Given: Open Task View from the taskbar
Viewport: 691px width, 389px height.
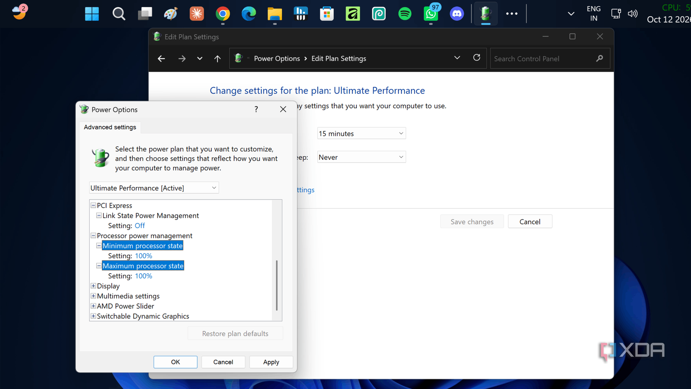Looking at the screenshot, I should [x=145, y=14].
